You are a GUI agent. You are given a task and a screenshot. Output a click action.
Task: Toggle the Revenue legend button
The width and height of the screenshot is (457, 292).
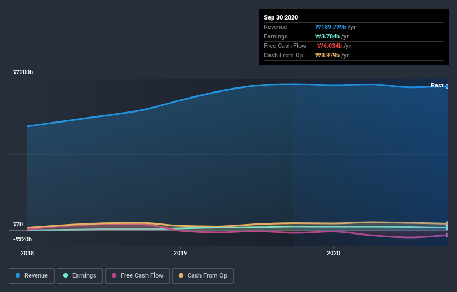coord(32,276)
